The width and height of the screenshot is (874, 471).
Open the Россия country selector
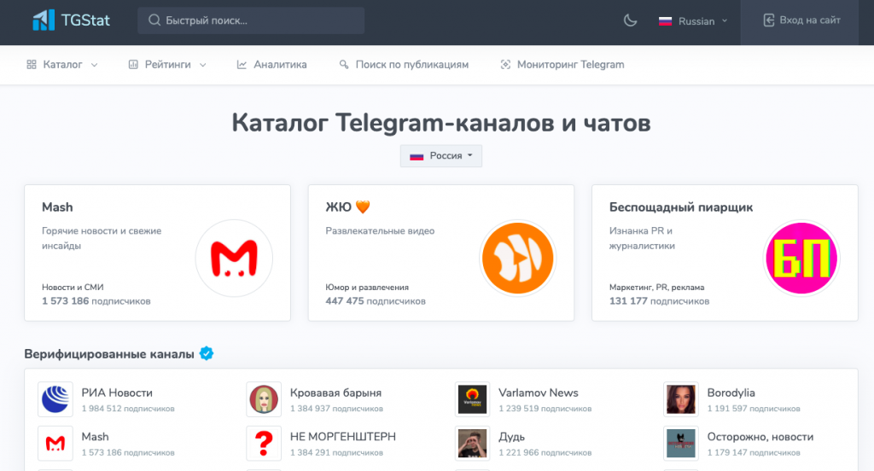click(x=441, y=155)
